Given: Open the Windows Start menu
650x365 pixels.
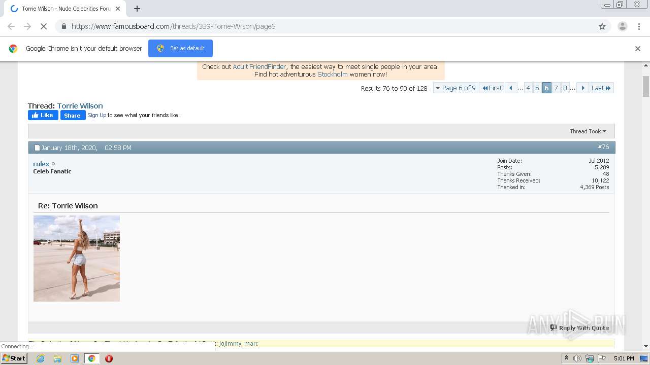Looking at the screenshot, I should [14, 358].
